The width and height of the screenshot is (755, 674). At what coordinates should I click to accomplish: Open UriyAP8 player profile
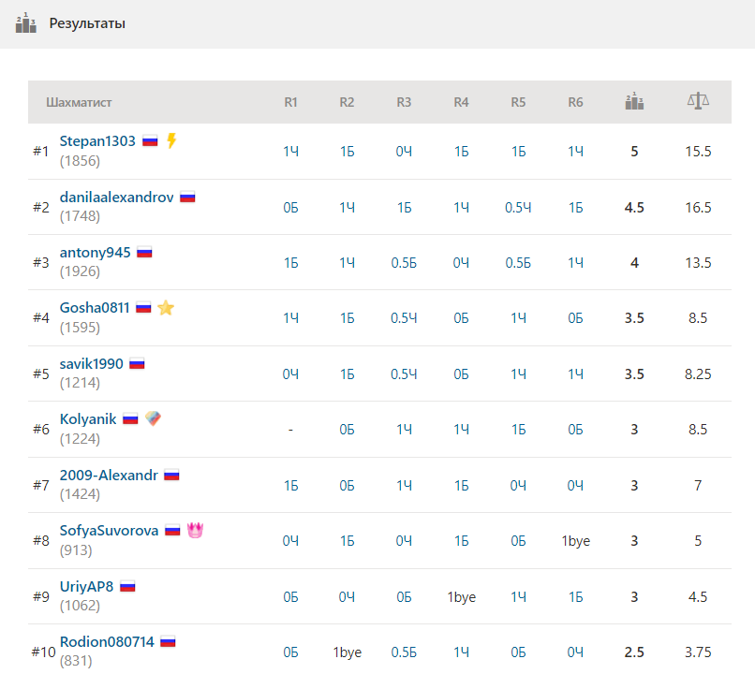click(x=86, y=586)
